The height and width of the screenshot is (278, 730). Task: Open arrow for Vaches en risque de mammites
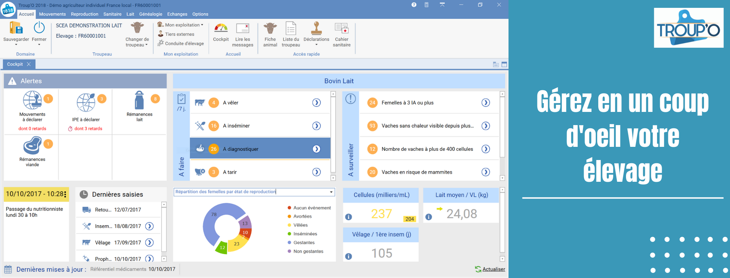[486, 172]
